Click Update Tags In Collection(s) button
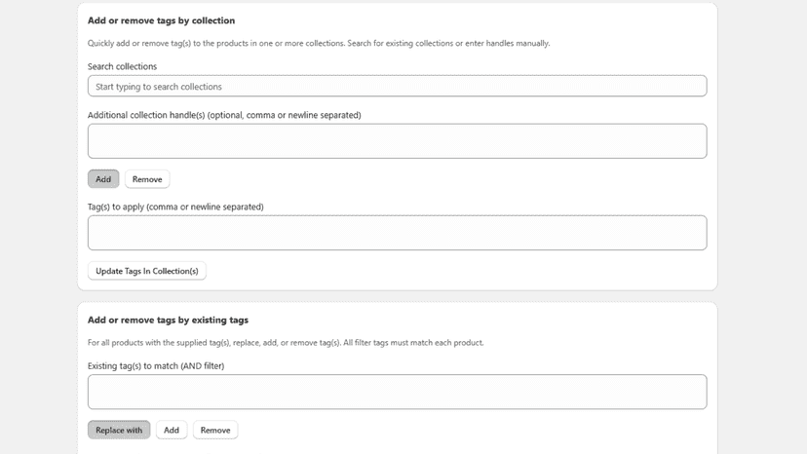This screenshot has height=454, width=807. coord(146,271)
